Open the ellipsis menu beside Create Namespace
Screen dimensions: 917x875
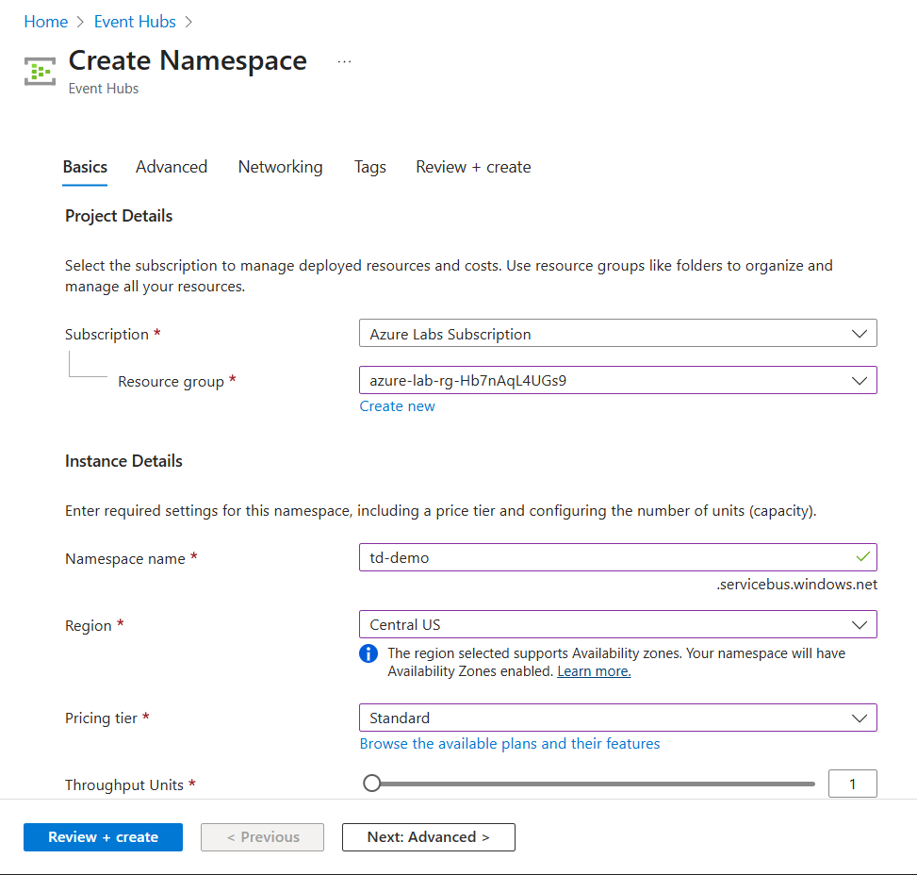(344, 62)
